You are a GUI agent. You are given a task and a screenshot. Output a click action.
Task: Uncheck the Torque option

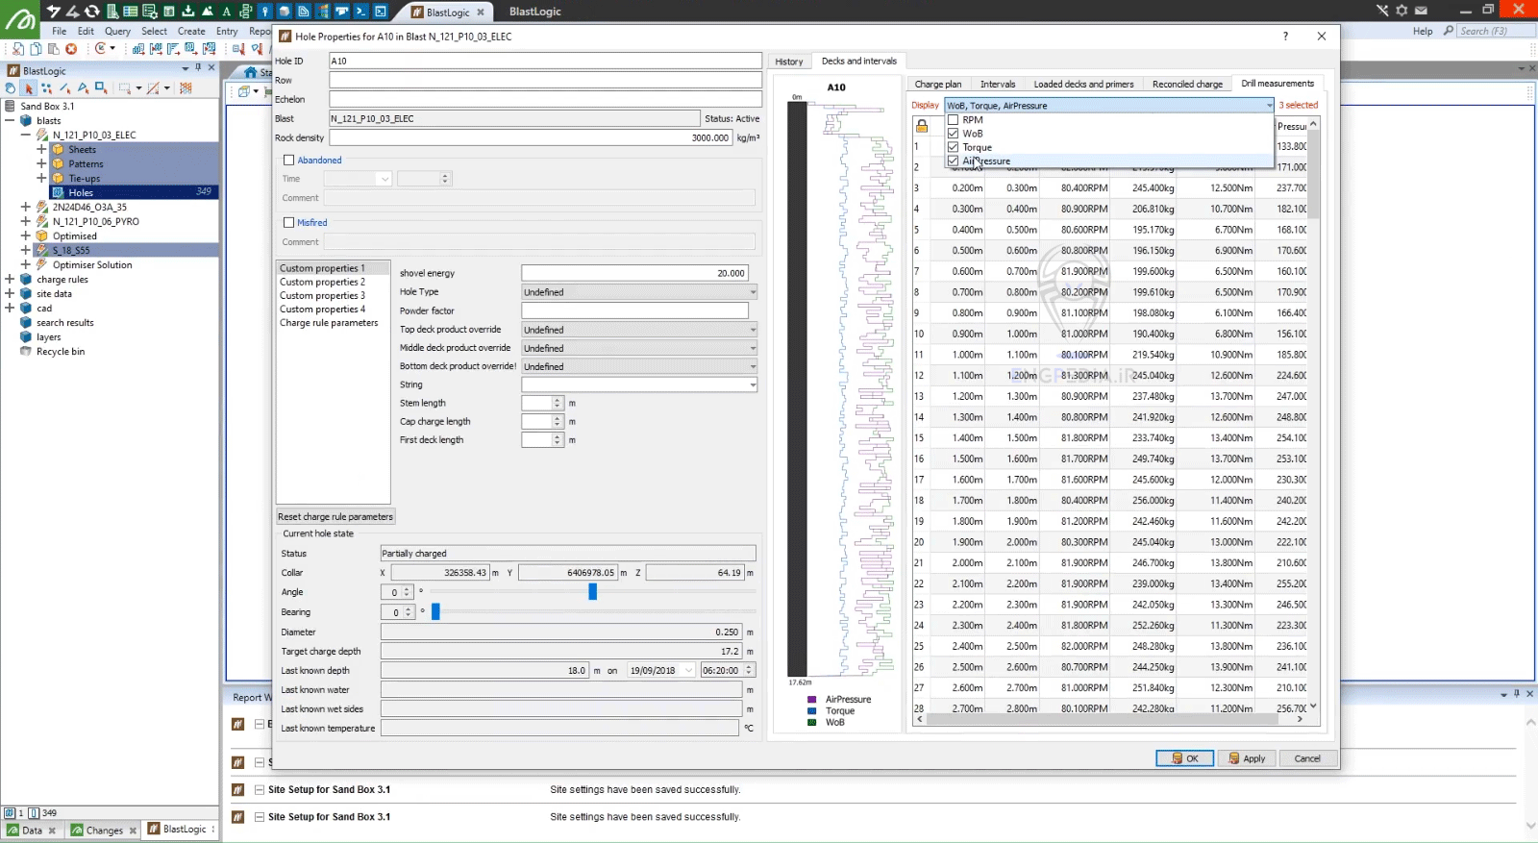point(954,147)
